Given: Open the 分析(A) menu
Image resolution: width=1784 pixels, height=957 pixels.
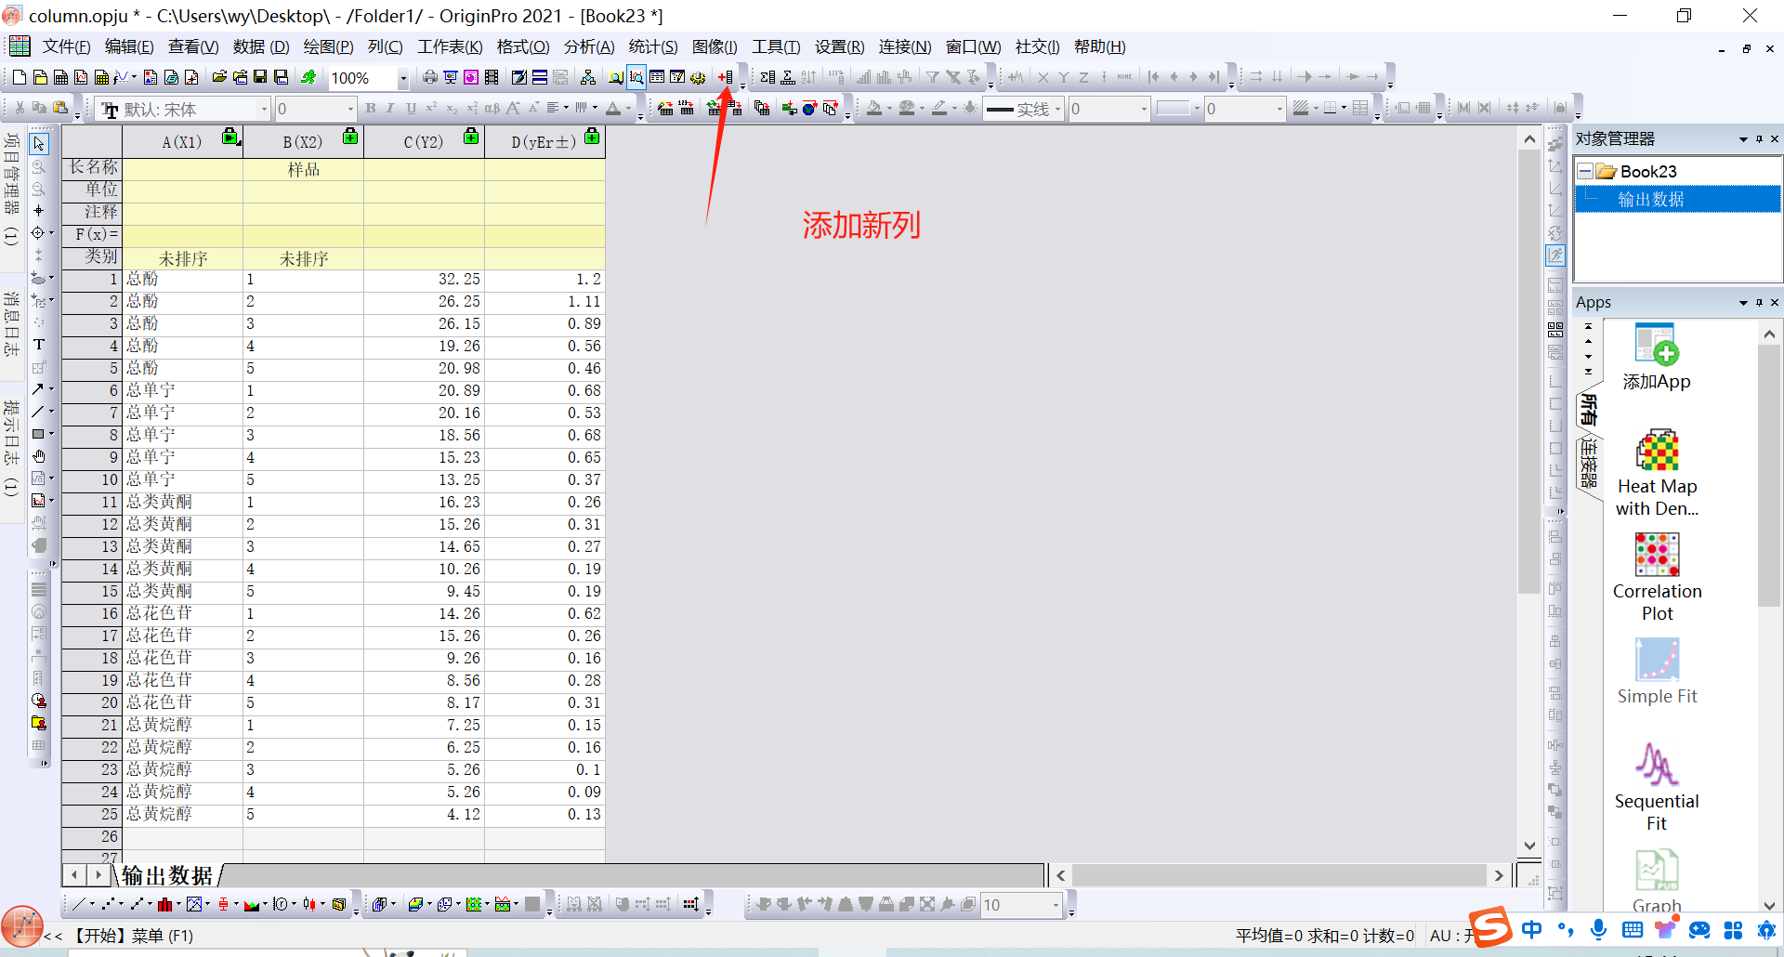Looking at the screenshot, I should [x=588, y=46].
